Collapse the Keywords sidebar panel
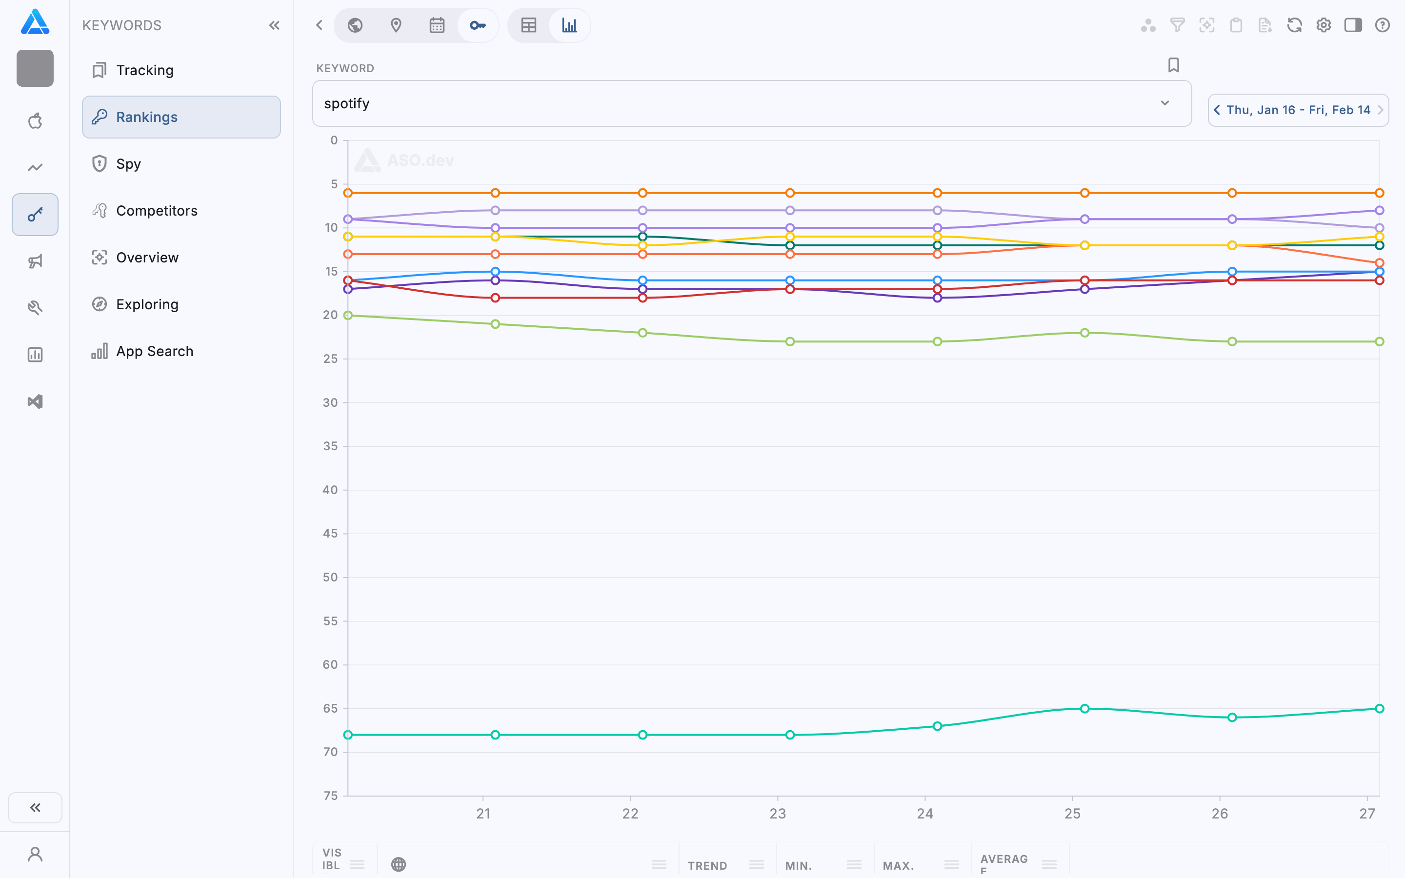Screen dimensions: 1405x878 click(274, 25)
